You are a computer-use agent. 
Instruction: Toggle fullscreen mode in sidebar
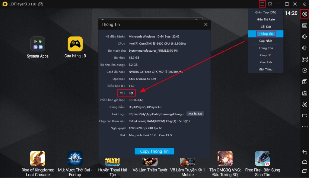coord(305,59)
